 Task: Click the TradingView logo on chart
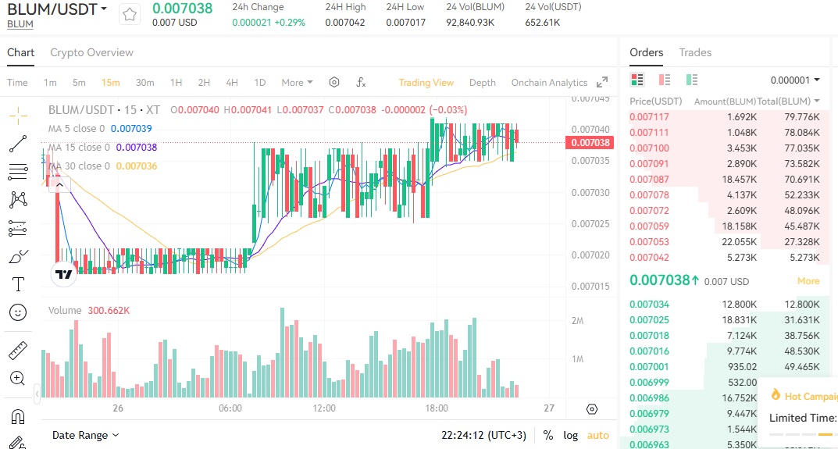pos(63,274)
